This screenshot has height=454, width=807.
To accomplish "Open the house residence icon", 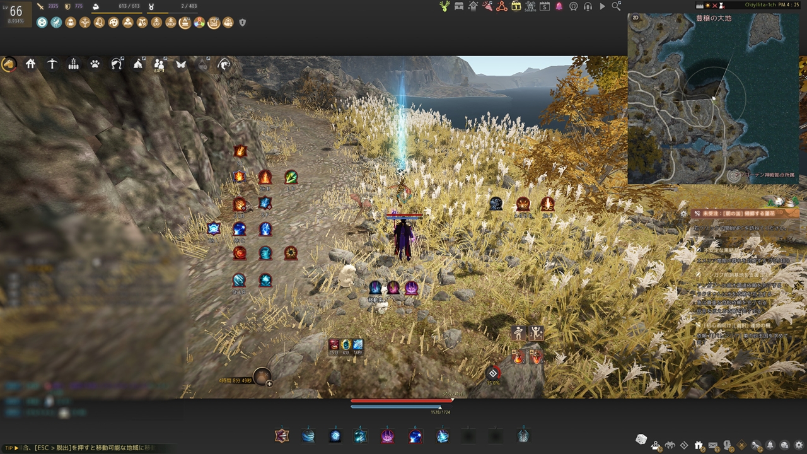I will 30,64.
